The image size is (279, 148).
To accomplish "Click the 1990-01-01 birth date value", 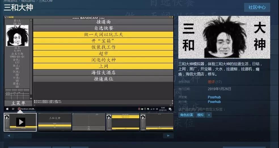I will 17,57.
